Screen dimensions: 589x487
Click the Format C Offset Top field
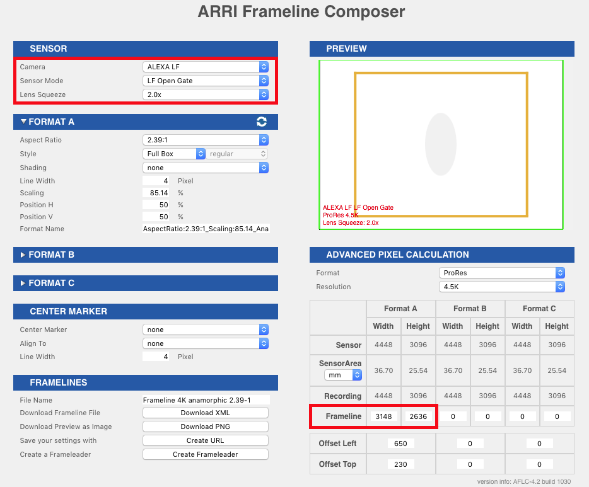click(x=539, y=464)
